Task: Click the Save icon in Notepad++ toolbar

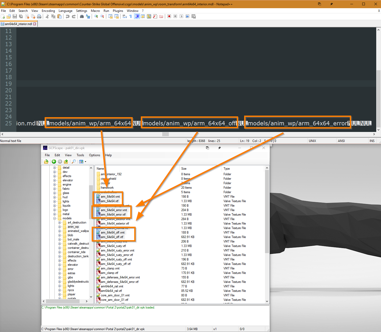Action: tap(15, 16)
